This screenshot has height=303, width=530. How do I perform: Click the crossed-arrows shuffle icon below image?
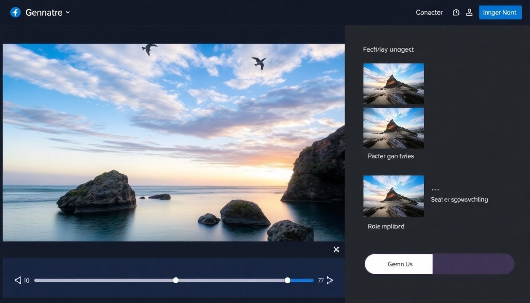(x=336, y=249)
